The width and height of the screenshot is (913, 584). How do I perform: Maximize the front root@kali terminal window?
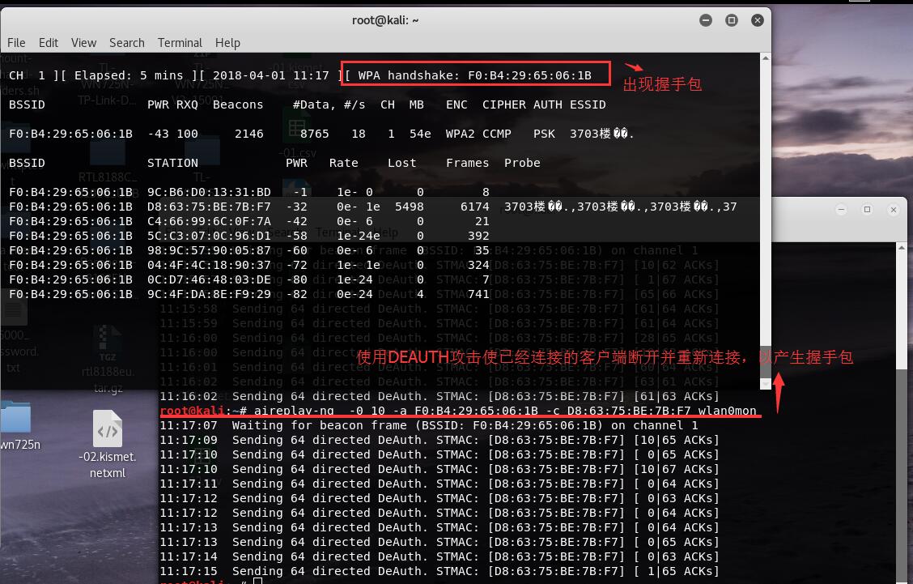[731, 20]
